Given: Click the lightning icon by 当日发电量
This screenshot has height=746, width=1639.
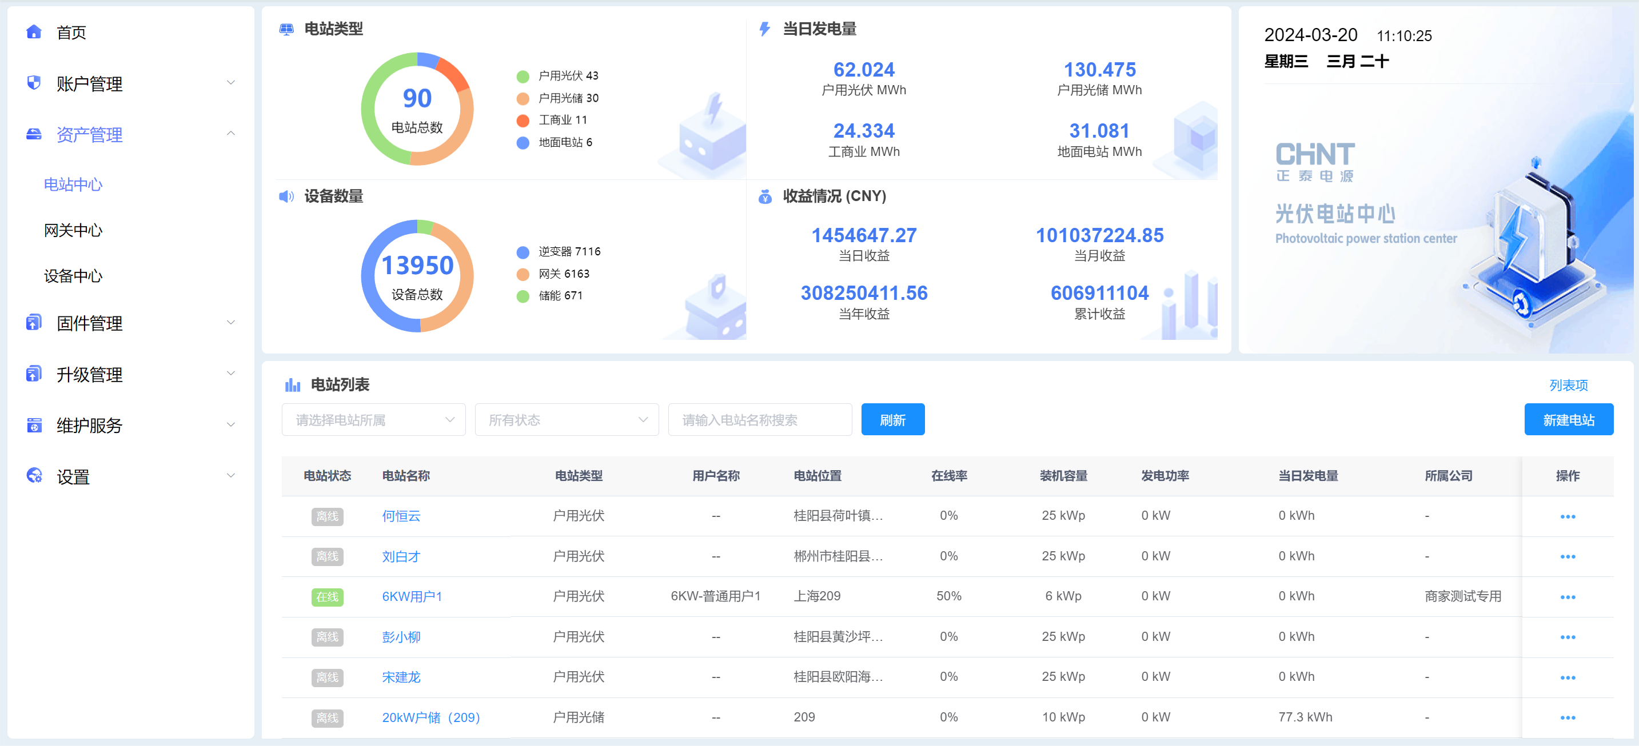Looking at the screenshot, I should [x=765, y=29].
